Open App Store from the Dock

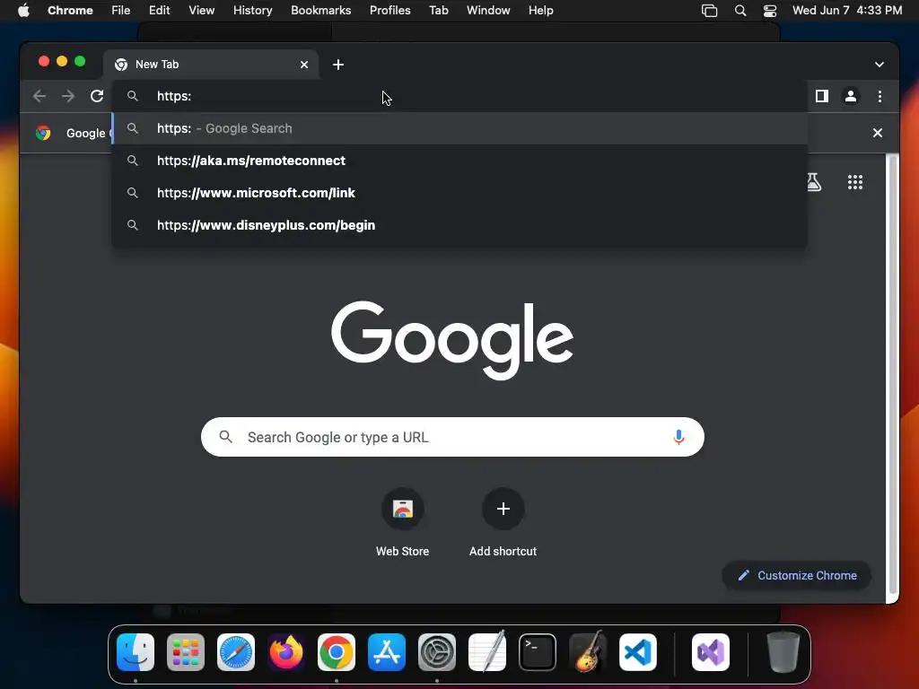click(x=387, y=652)
